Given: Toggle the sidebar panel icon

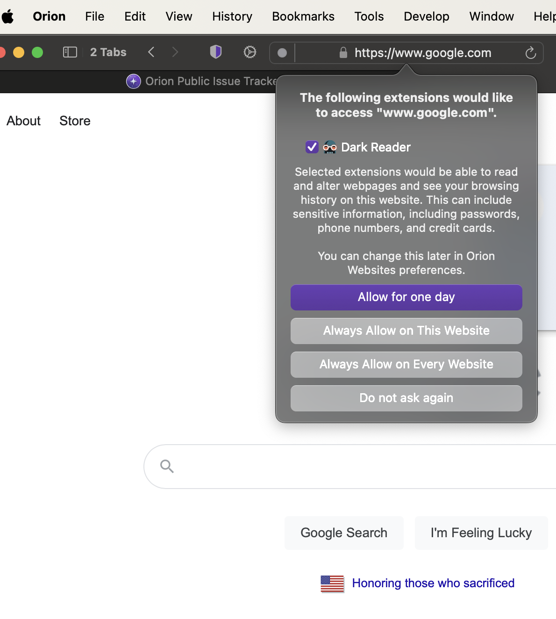Looking at the screenshot, I should pos(70,52).
